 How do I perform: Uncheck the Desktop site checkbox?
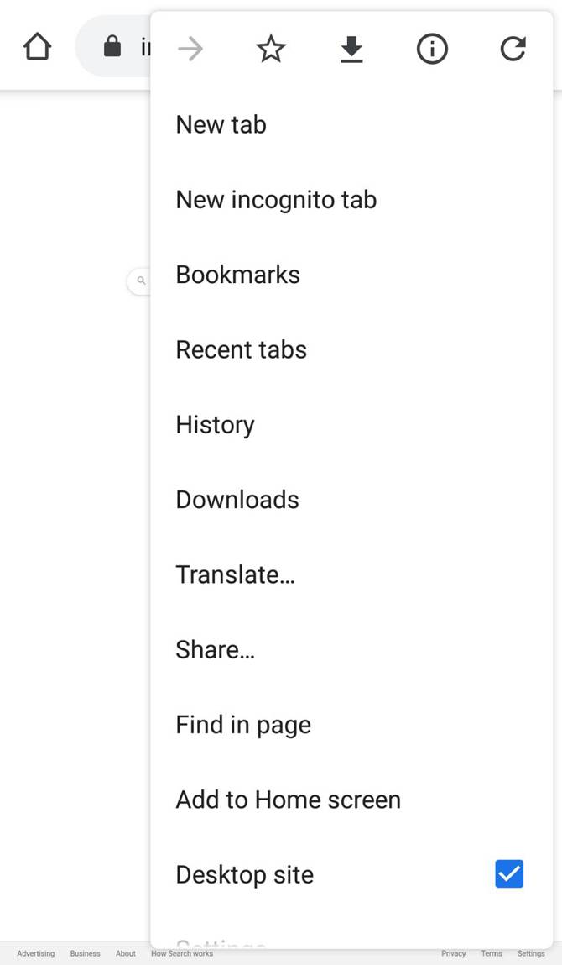[509, 873]
